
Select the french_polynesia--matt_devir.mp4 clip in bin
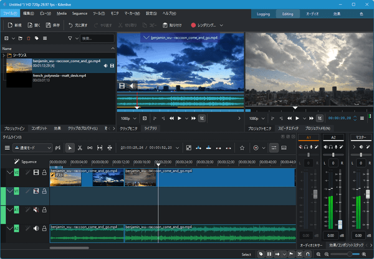60,76
